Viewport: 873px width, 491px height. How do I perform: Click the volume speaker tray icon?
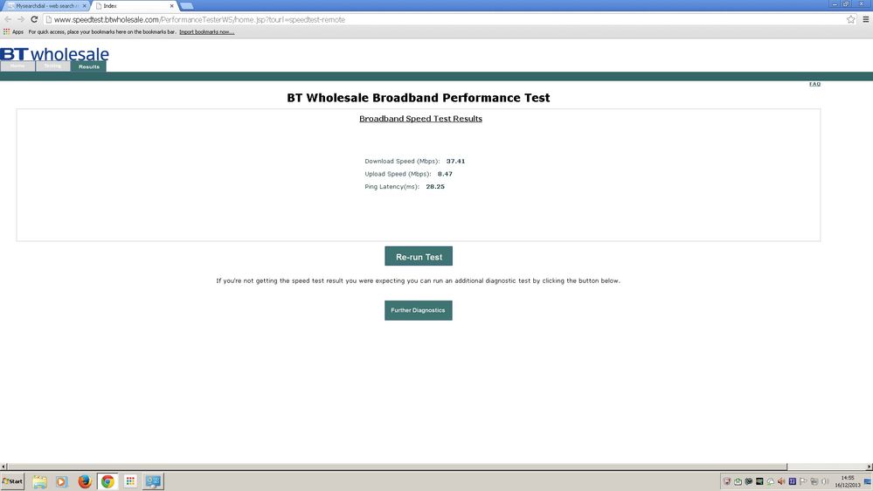[x=781, y=481]
